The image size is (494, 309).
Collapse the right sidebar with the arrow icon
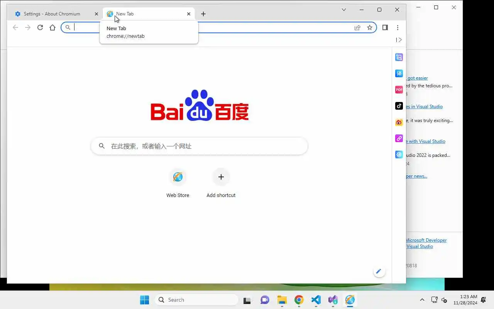399,40
